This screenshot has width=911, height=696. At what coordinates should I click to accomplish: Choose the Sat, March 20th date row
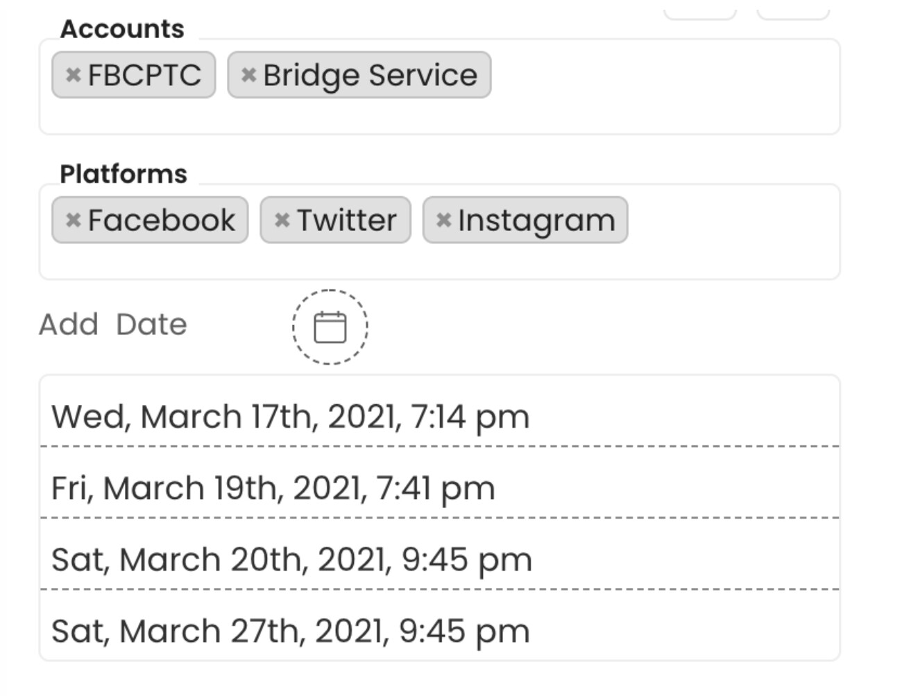[x=291, y=559]
